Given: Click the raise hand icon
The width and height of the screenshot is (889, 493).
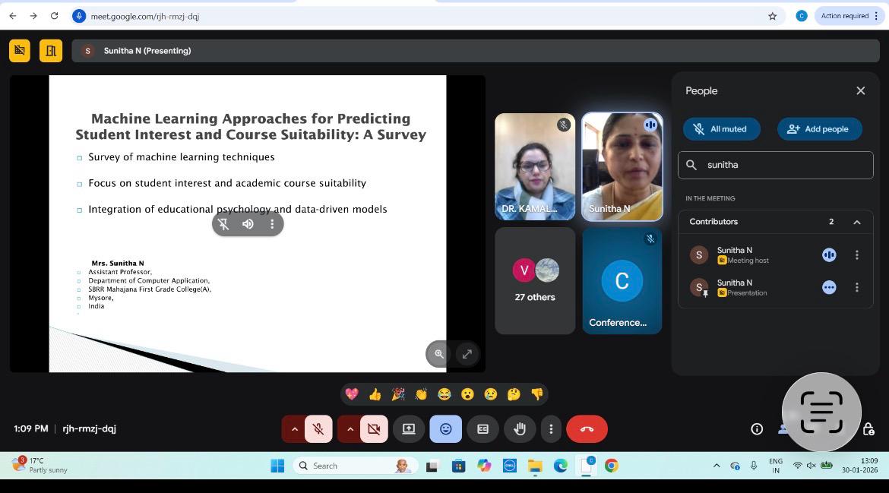Looking at the screenshot, I should [520, 429].
